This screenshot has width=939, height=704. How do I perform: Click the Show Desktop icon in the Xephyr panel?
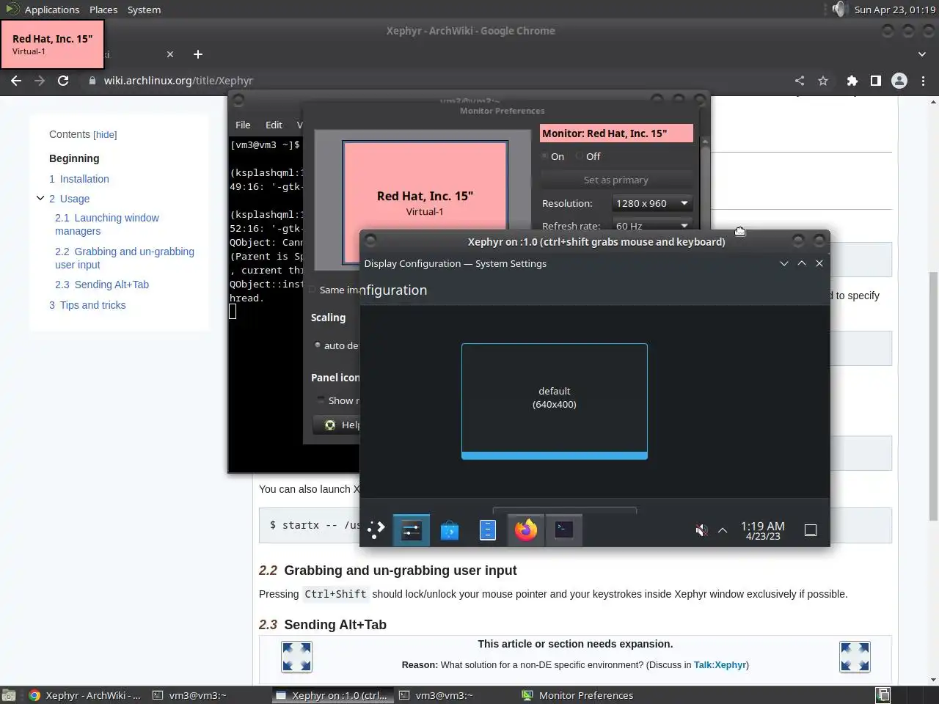tap(811, 530)
